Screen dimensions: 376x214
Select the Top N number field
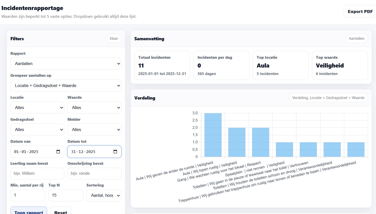click(66, 195)
